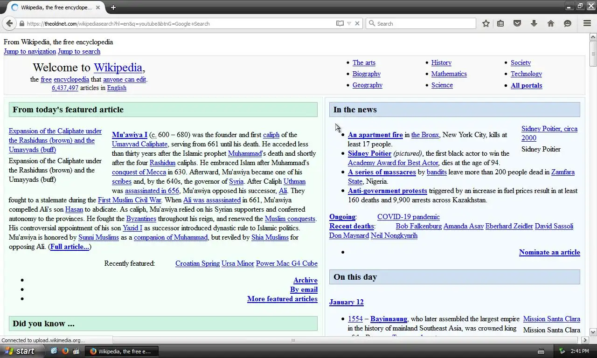
Task: Click the URL address field
Action: coord(180,23)
